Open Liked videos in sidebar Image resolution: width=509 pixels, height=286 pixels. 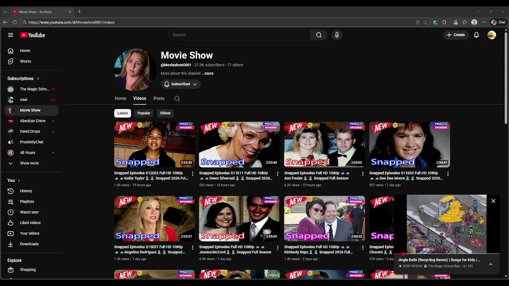tap(31, 223)
